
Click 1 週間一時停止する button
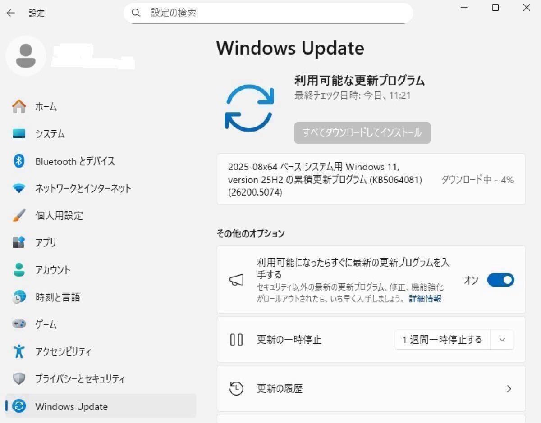(442, 340)
